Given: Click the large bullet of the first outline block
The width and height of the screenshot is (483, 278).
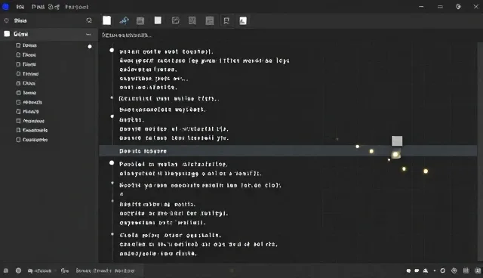Looking at the screenshot, I should click(x=112, y=51).
